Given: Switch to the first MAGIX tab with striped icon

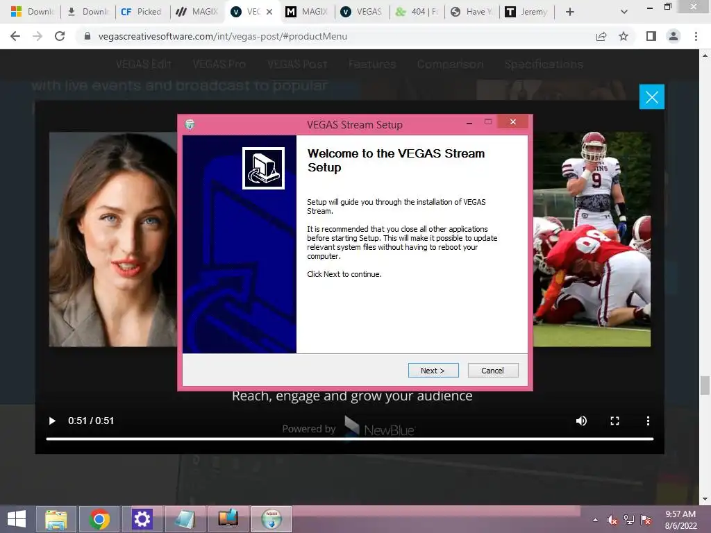Looking at the screenshot, I should pos(196,12).
